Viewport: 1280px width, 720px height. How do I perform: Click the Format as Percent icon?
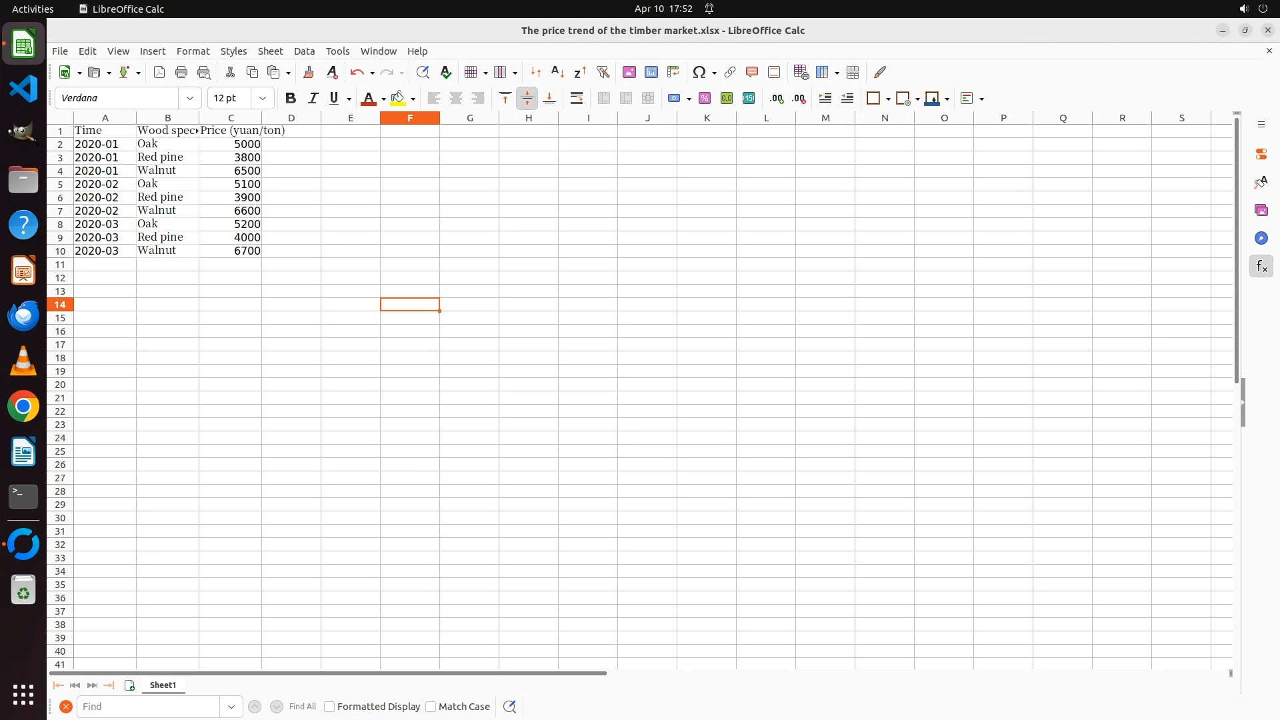click(705, 98)
